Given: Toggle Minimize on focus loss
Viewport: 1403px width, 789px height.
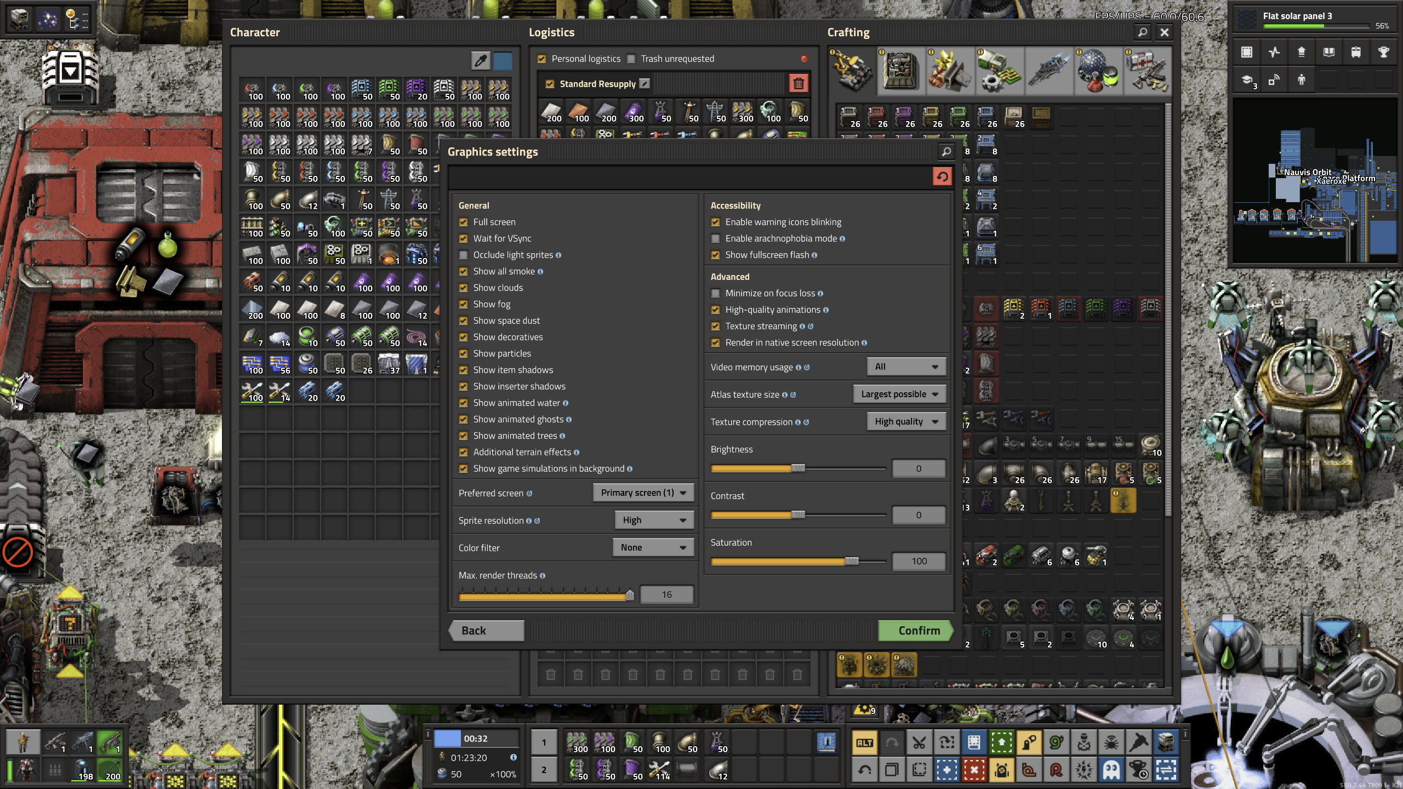Looking at the screenshot, I should (x=716, y=293).
